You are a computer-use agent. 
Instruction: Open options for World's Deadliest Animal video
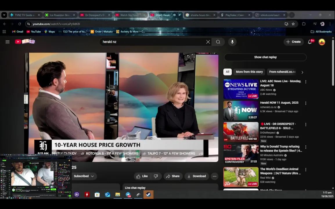[x=306, y=170]
